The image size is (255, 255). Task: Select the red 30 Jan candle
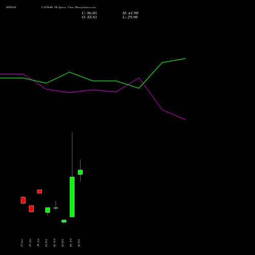click(x=39, y=192)
